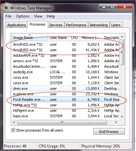The height and width of the screenshot is (151, 136).
Task: Select the Foxit Reader.exe process
Action: tap(65, 99)
